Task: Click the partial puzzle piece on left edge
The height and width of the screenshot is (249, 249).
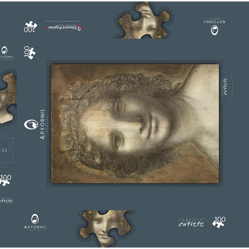Action: click(x=7, y=98)
